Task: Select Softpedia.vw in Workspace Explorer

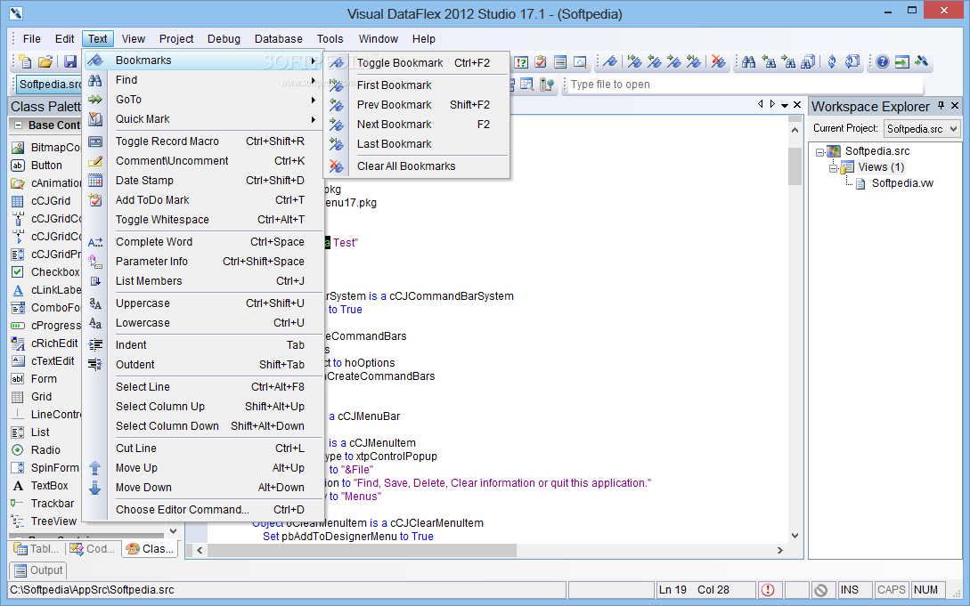Action: click(902, 182)
